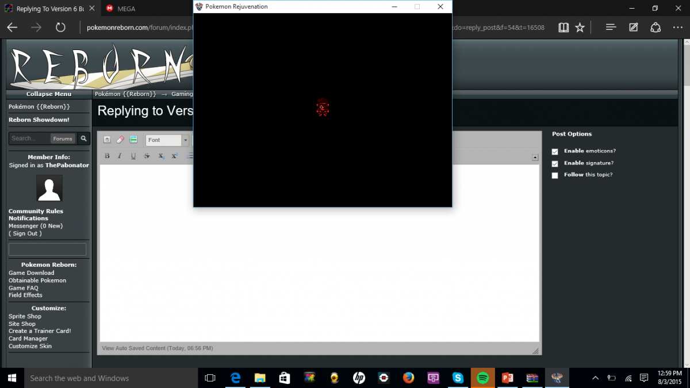690x388 pixels.
Task: Open Reborn Showdown! link
Action: coord(39,120)
